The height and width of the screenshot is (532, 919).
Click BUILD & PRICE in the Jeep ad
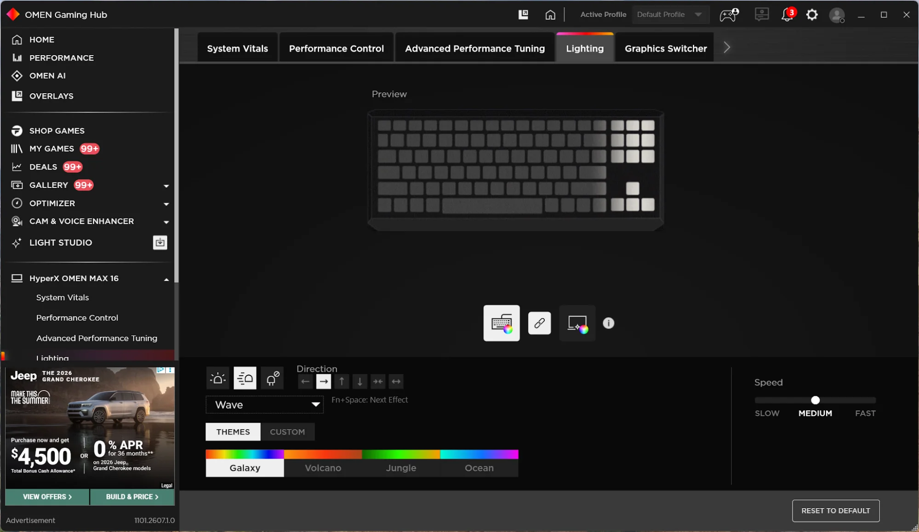[x=132, y=497]
